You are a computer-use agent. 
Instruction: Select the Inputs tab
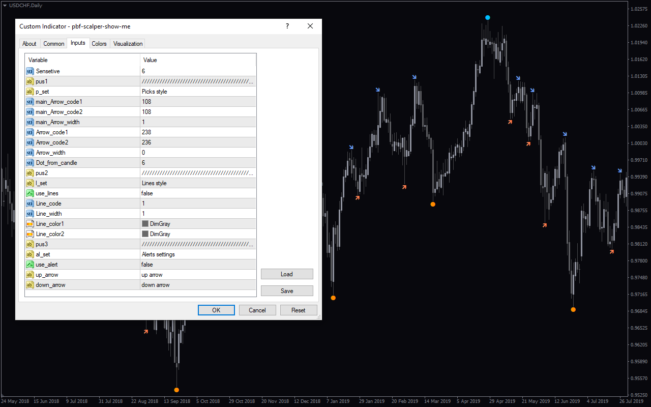coord(78,43)
